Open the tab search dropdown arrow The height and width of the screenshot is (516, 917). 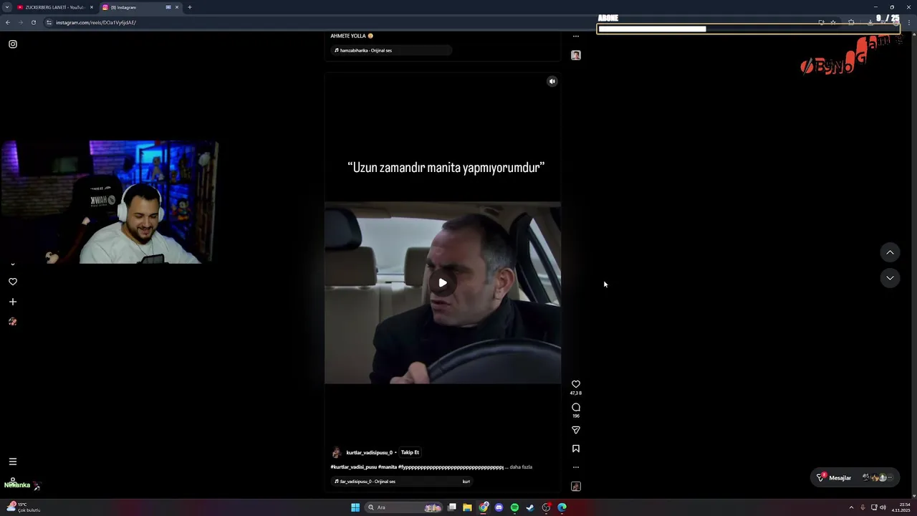7,7
